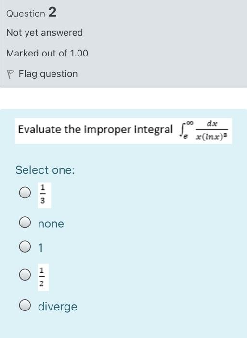Choose the radio button next to none
This screenshot has height=338, width=247.
pos(25,222)
